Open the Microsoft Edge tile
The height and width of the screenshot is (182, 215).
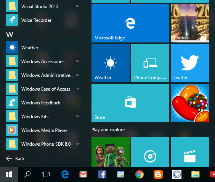(x=130, y=23)
